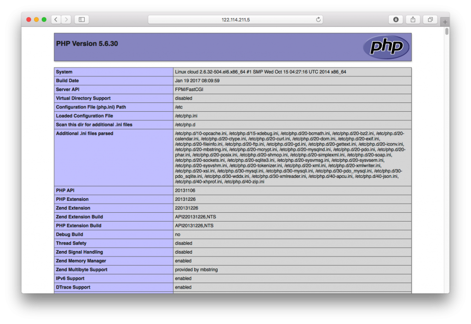Image resolution: width=471 pixels, height=324 pixels.
Task: Toggle the Safari sidebar button
Action: [82, 19]
